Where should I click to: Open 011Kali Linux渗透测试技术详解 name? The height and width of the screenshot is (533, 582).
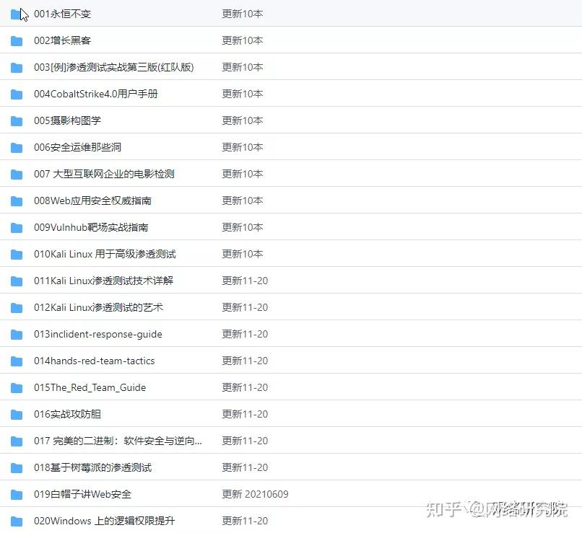(103, 281)
